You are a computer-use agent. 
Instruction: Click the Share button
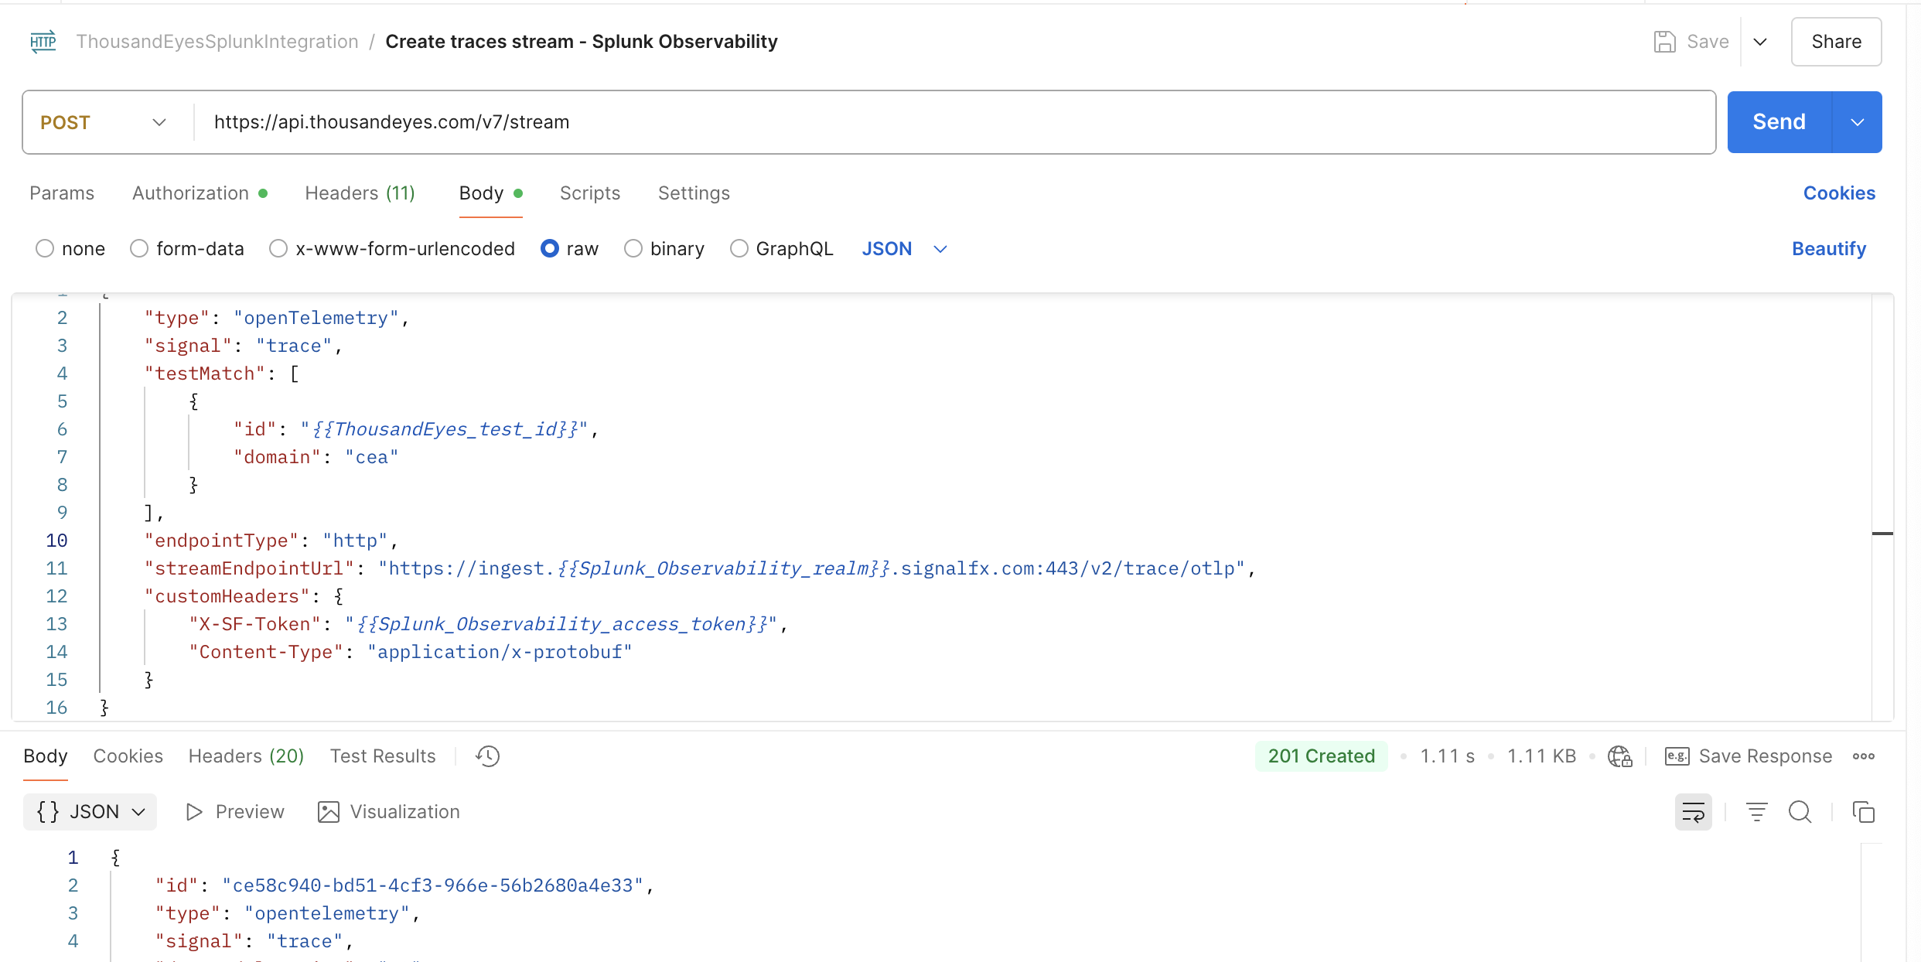1837,42
